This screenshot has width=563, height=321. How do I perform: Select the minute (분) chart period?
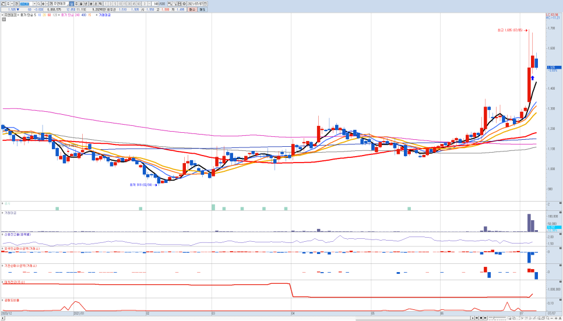coord(91,3)
